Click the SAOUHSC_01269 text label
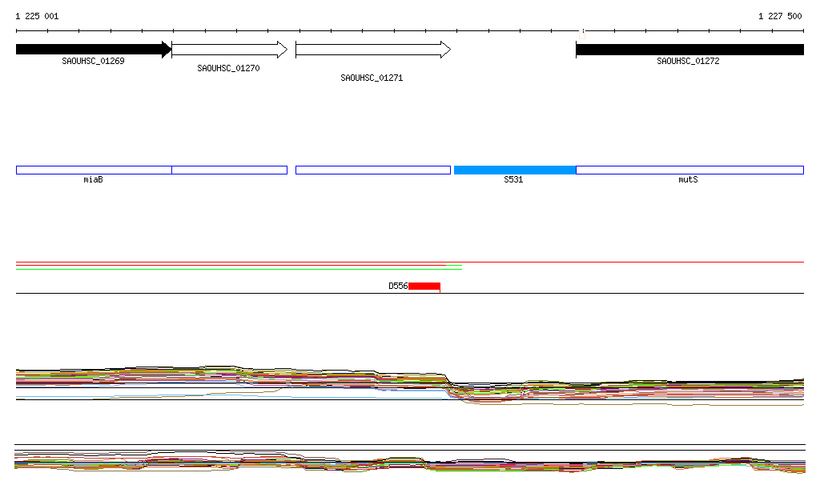The height and width of the screenshot is (489, 820). coord(93,61)
